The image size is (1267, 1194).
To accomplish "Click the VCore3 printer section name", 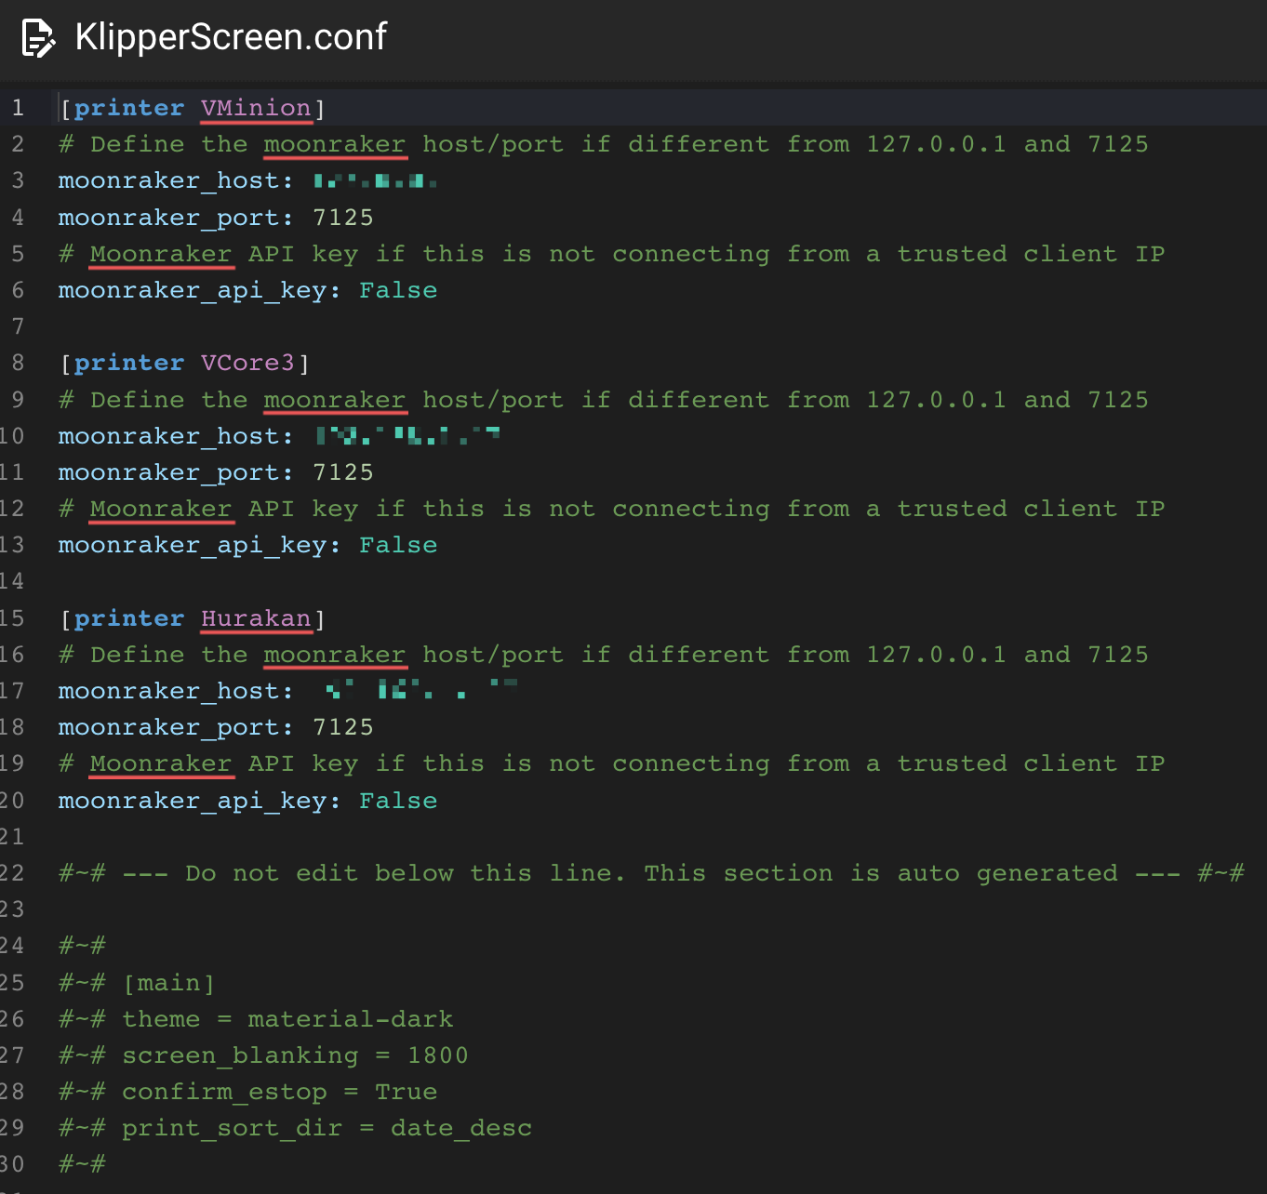I will 247,364.
